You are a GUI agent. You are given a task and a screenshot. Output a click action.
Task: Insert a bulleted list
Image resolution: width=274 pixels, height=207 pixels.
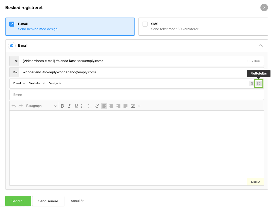[x=90, y=106]
